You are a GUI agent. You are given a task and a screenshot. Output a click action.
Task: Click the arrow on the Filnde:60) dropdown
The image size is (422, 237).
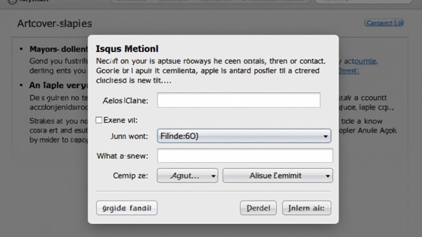(x=325, y=136)
